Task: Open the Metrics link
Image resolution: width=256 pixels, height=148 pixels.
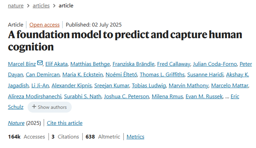Action: [x=135, y=137]
